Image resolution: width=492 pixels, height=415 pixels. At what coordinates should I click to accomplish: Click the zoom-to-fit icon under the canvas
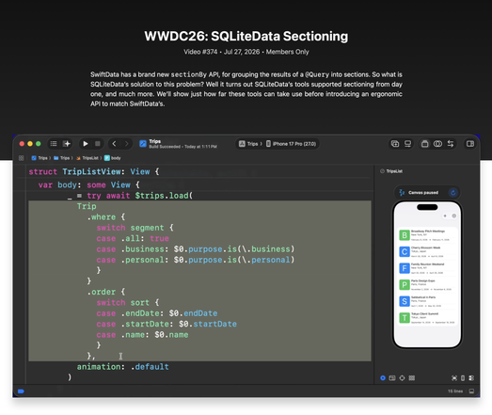454,378
